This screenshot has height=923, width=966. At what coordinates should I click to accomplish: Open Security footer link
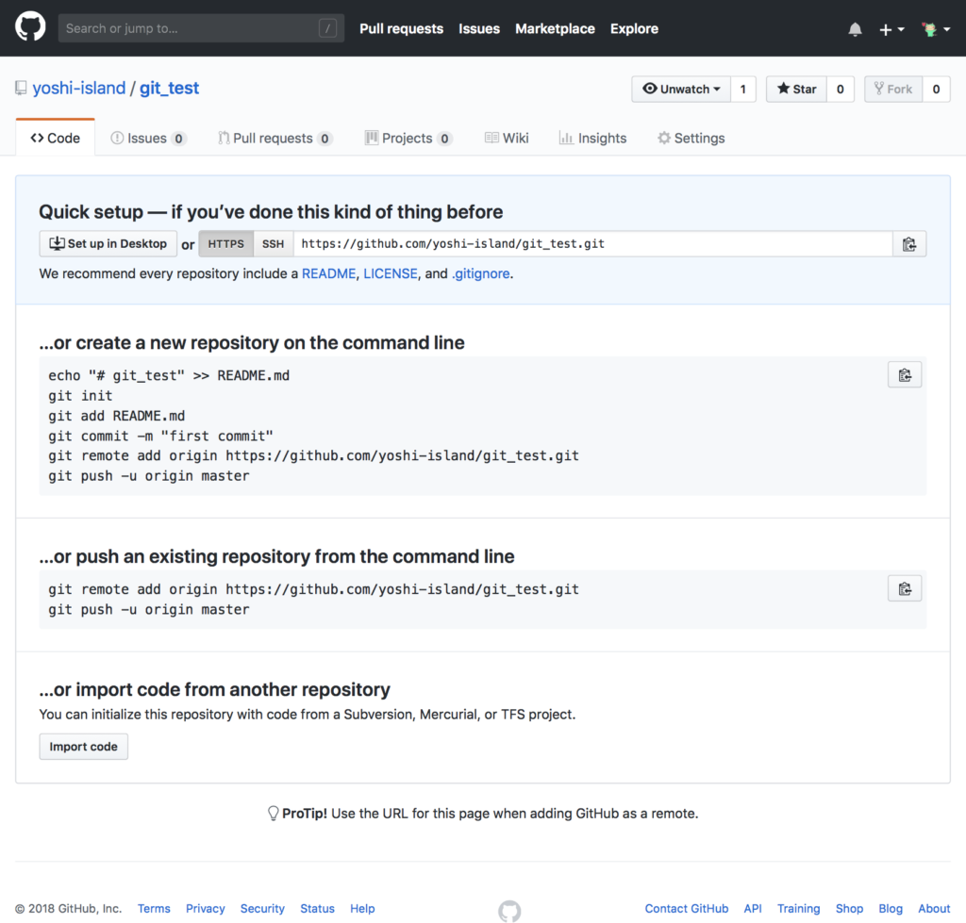(x=262, y=908)
